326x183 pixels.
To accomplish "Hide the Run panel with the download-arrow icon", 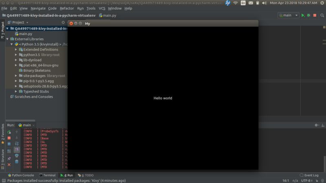I will coord(323,125).
